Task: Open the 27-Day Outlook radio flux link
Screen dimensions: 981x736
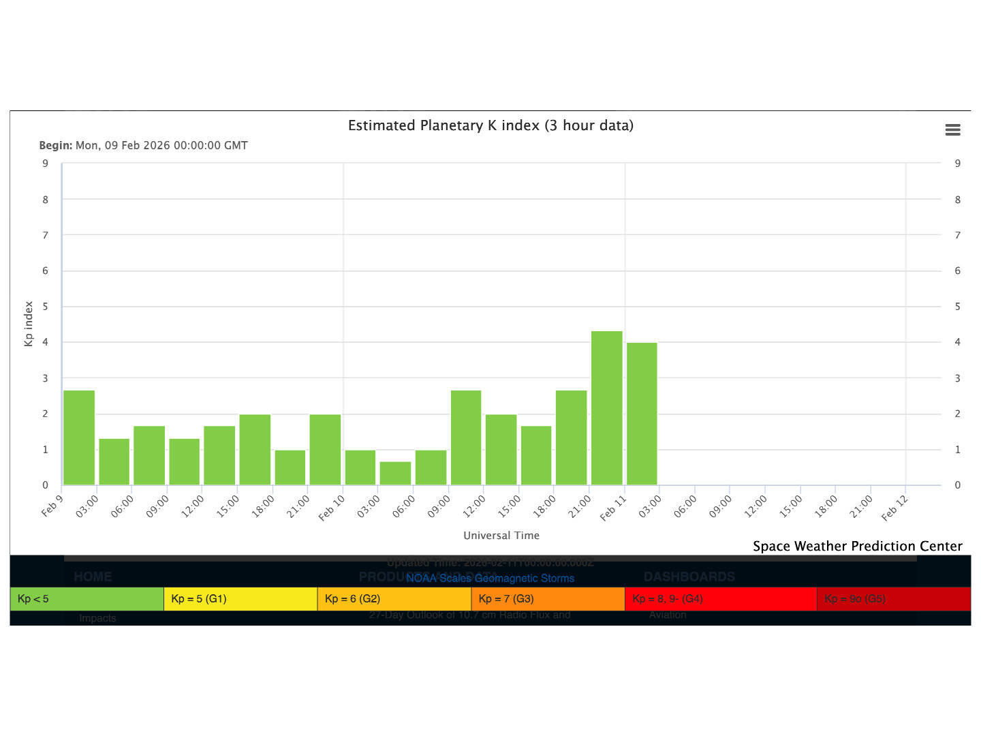Action: [469, 615]
